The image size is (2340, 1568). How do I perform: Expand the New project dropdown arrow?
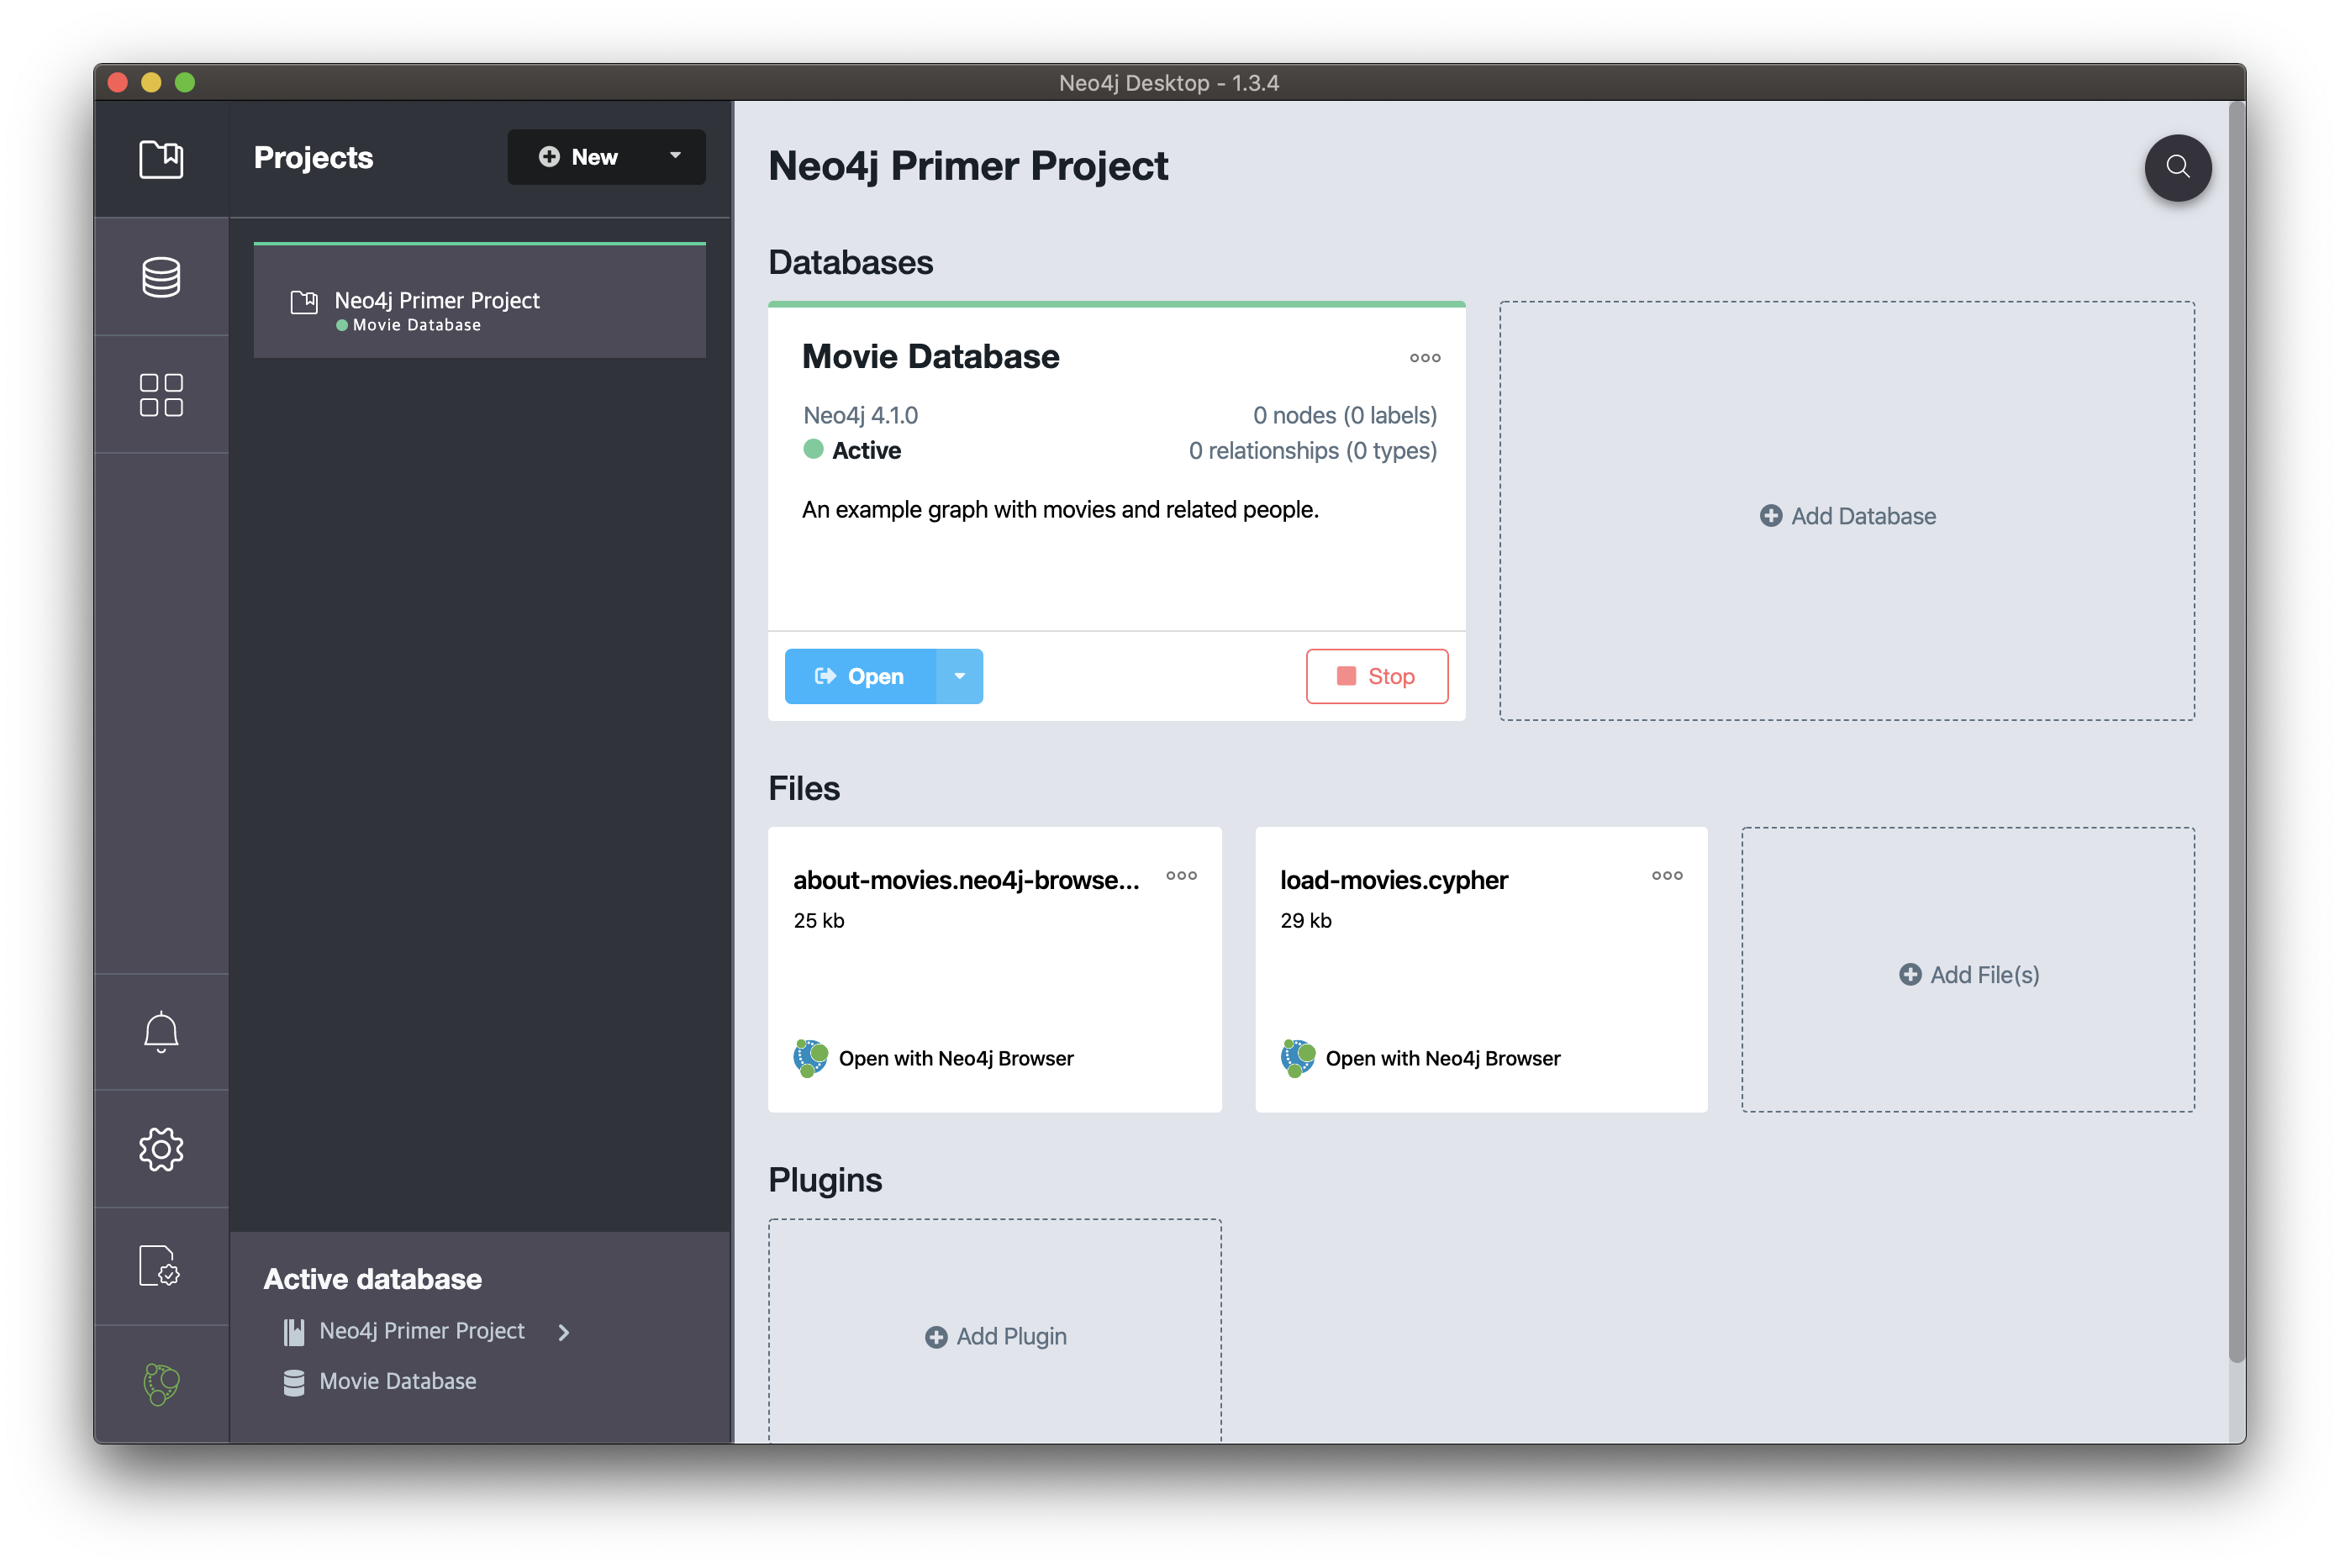(x=675, y=156)
